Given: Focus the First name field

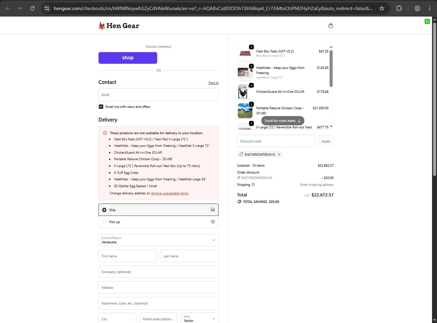Looking at the screenshot, I should coord(128,256).
